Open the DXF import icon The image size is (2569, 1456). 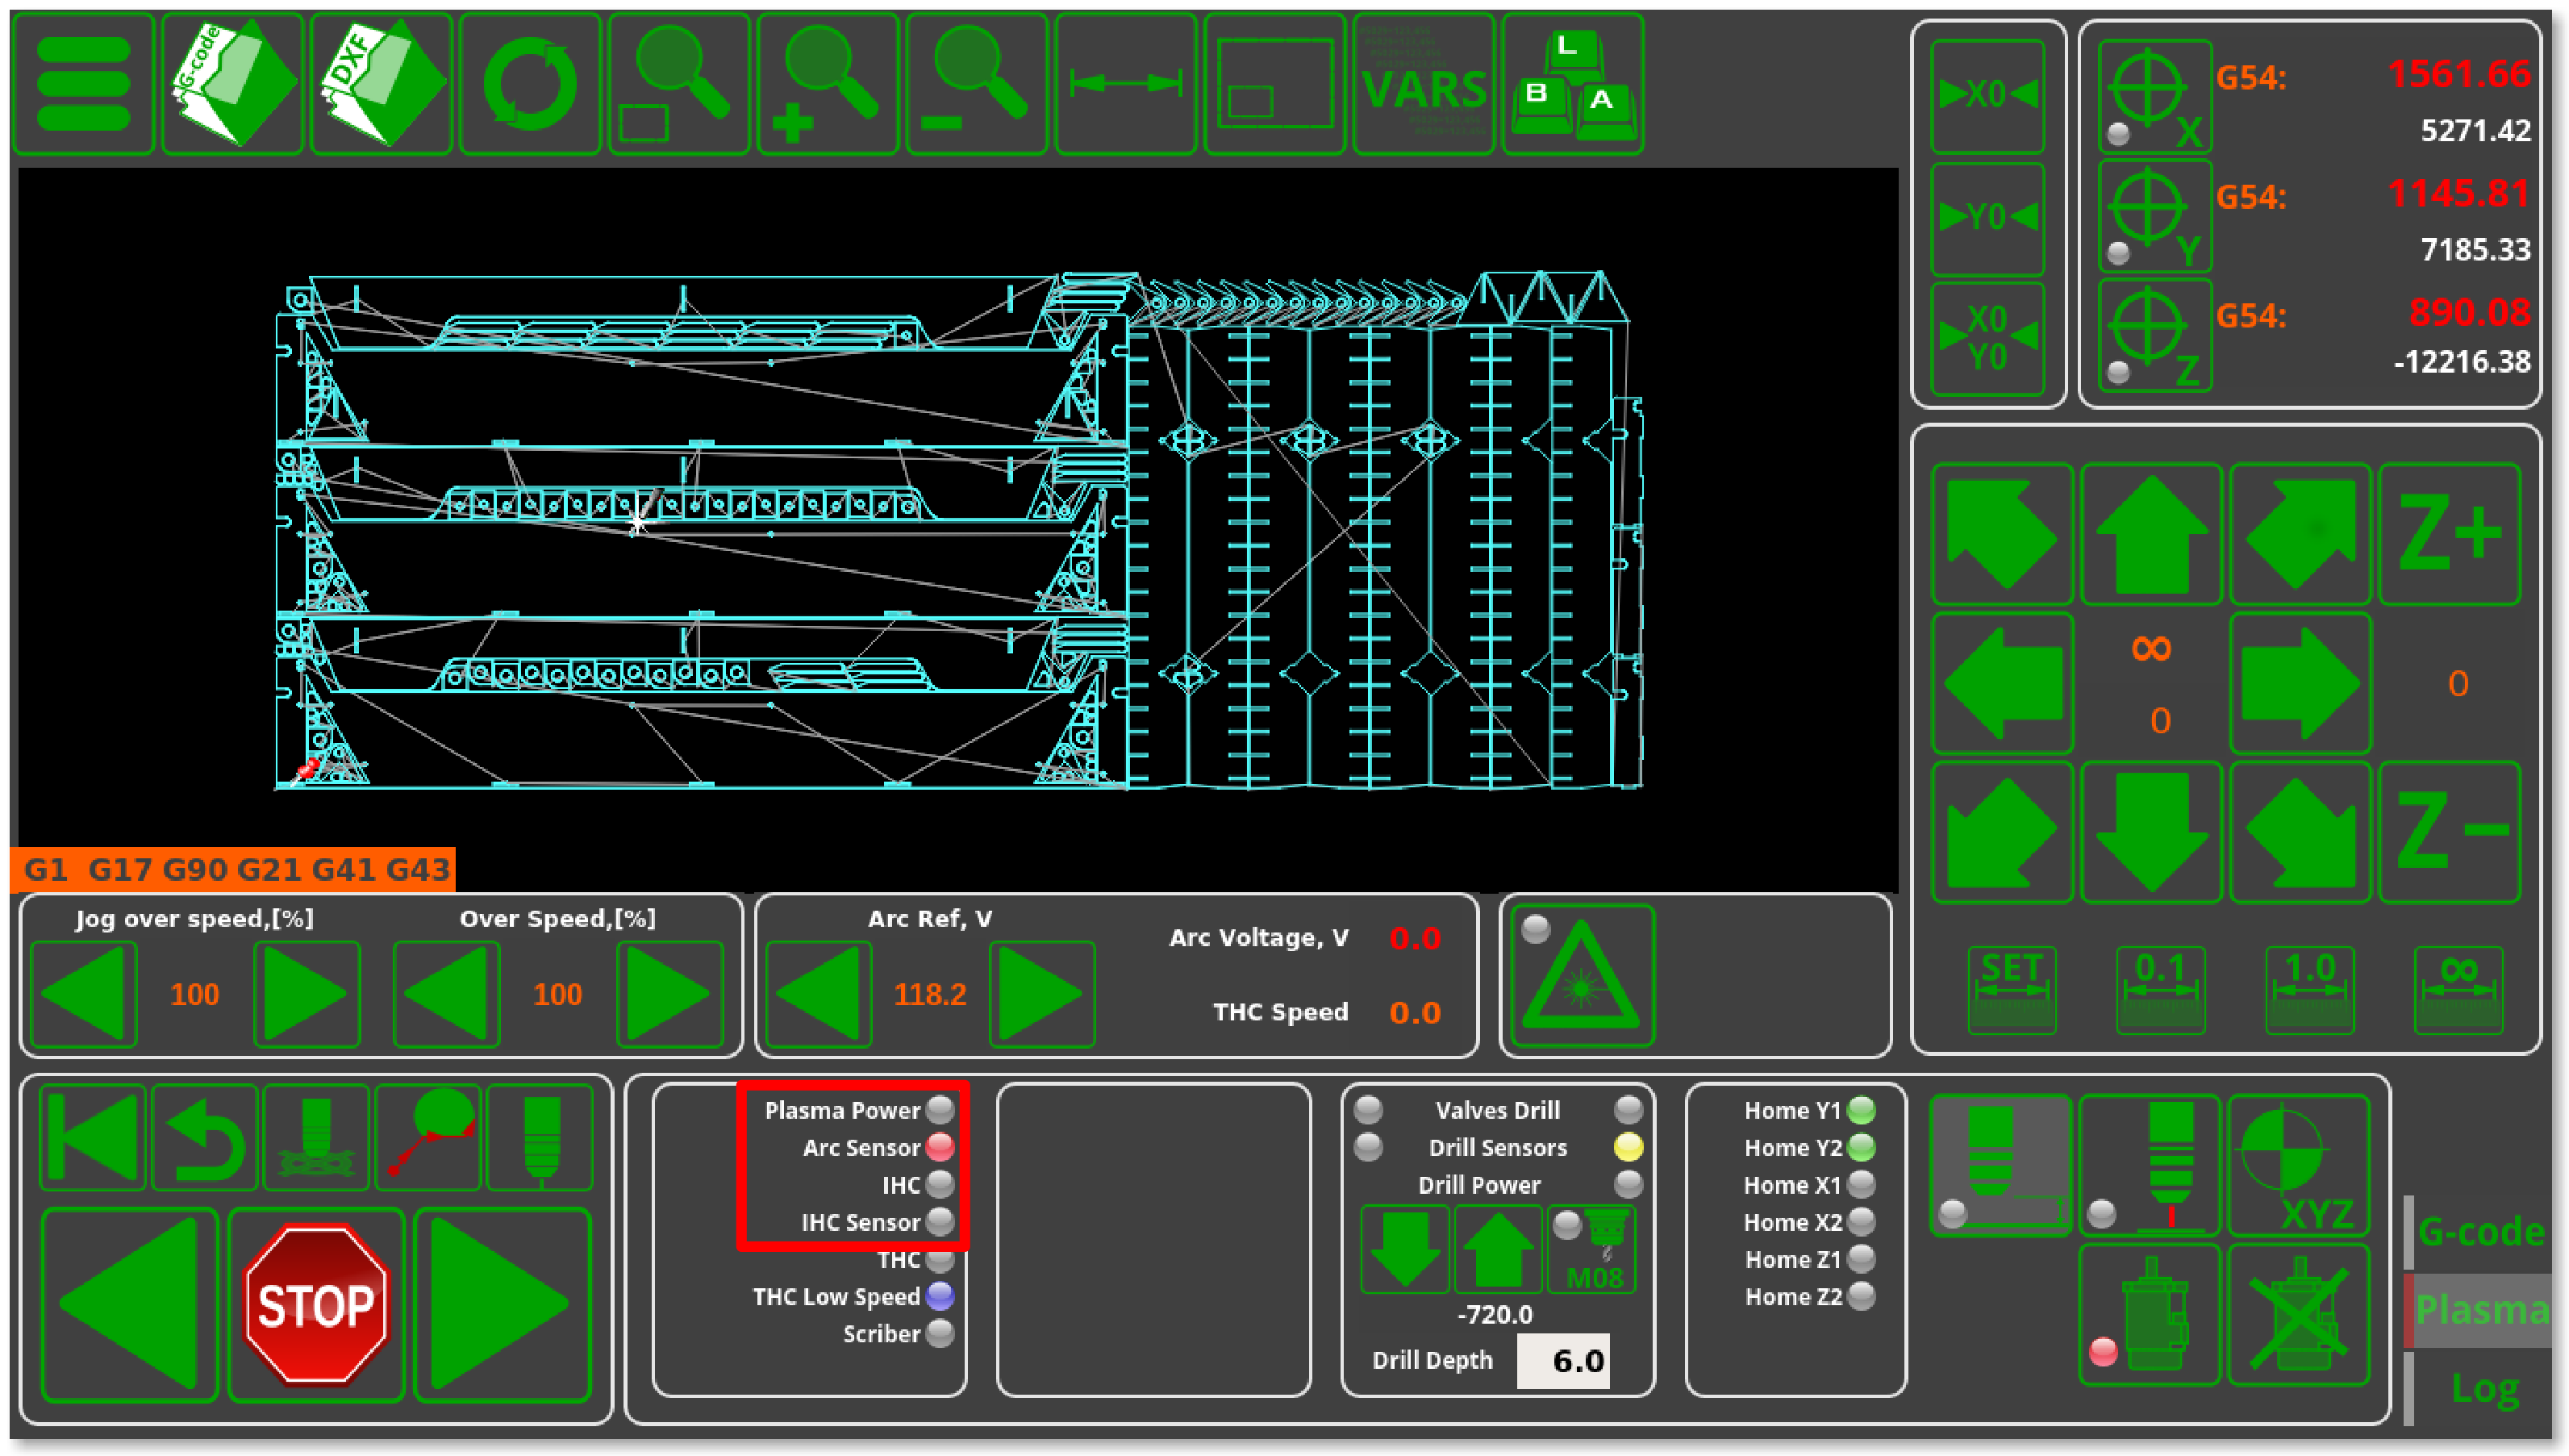point(381,85)
